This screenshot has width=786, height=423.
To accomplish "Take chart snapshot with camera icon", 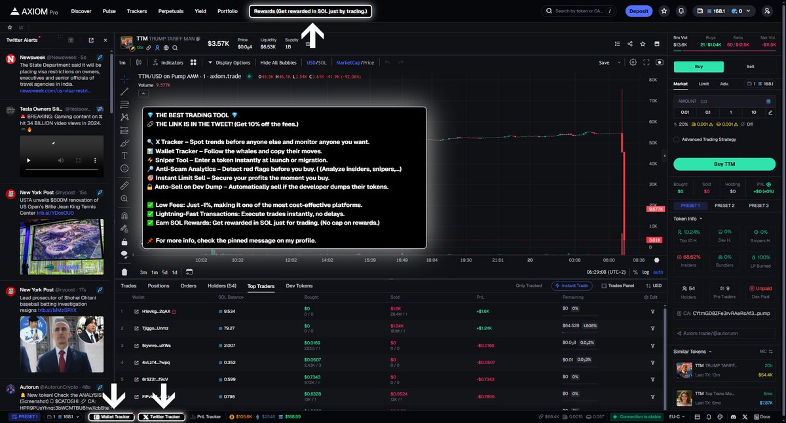I will click(x=660, y=62).
